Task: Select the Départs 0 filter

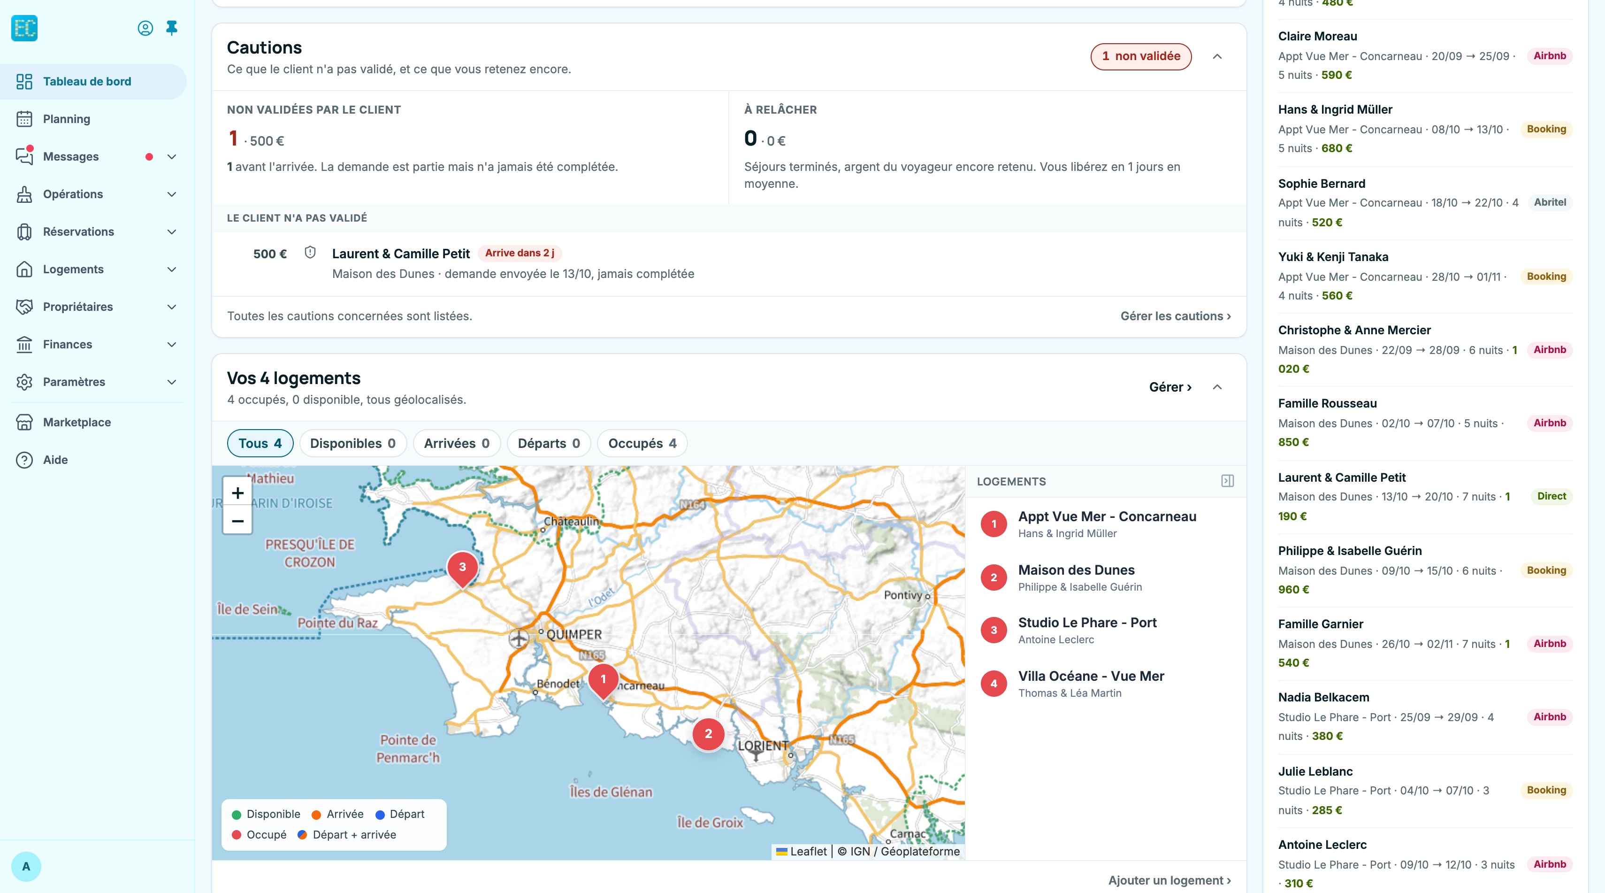Action: point(549,443)
